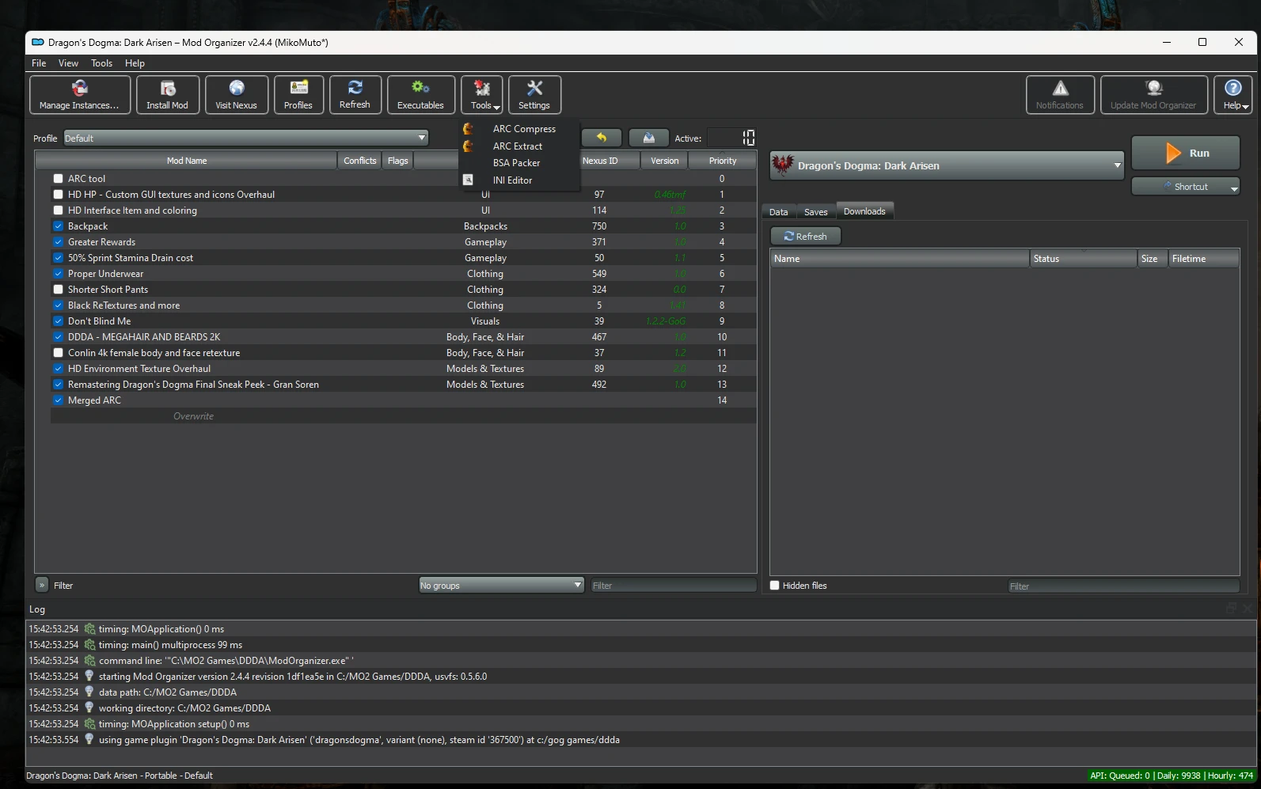Disable the Backpack mod checkbox

pyautogui.click(x=58, y=226)
